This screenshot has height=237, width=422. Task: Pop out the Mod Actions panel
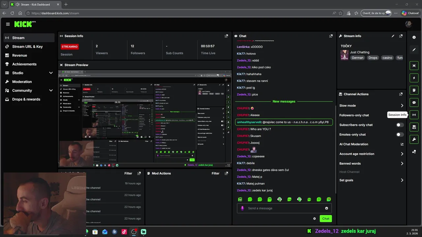tap(226, 173)
